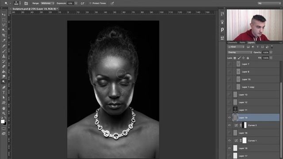Open the workspace switcher dropdown
The image size is (283, 159).
[x=269, y=3]
